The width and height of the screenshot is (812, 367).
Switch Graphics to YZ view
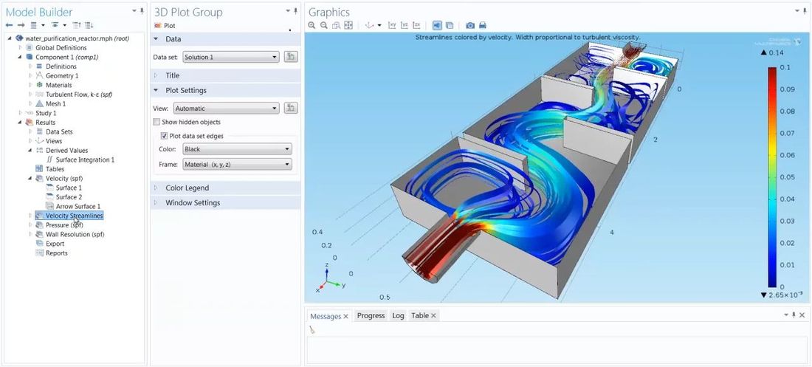click(x=405, y=25)
